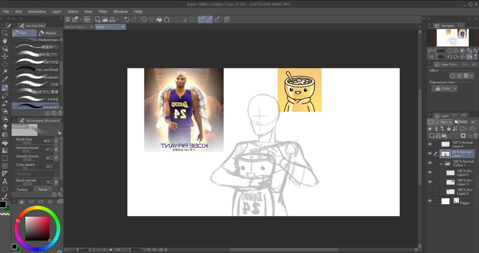Click the help question mark icon
The image size is (479, 253).
227,19
